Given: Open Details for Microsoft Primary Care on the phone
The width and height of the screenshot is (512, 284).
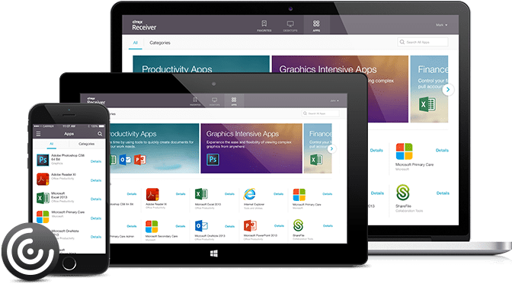Looking at the screenshot, I should [x=96, y=218].
